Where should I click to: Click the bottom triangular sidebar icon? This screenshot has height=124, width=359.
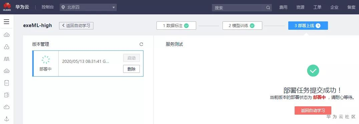pyautogui.click(x=7, y=119)
